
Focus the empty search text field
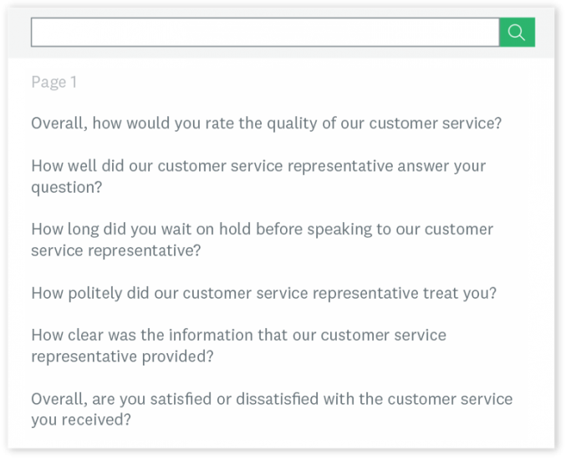265,32
